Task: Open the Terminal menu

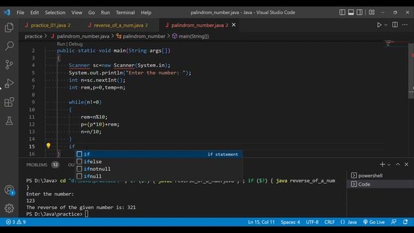Action: click(125, 12)
